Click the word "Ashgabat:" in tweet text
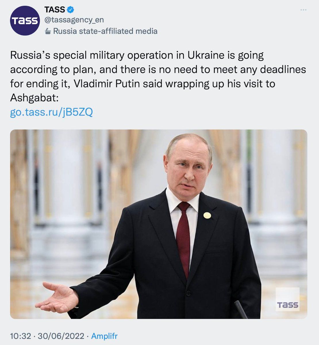Screen dimensions: 319x345 click(x=34, y=98)
